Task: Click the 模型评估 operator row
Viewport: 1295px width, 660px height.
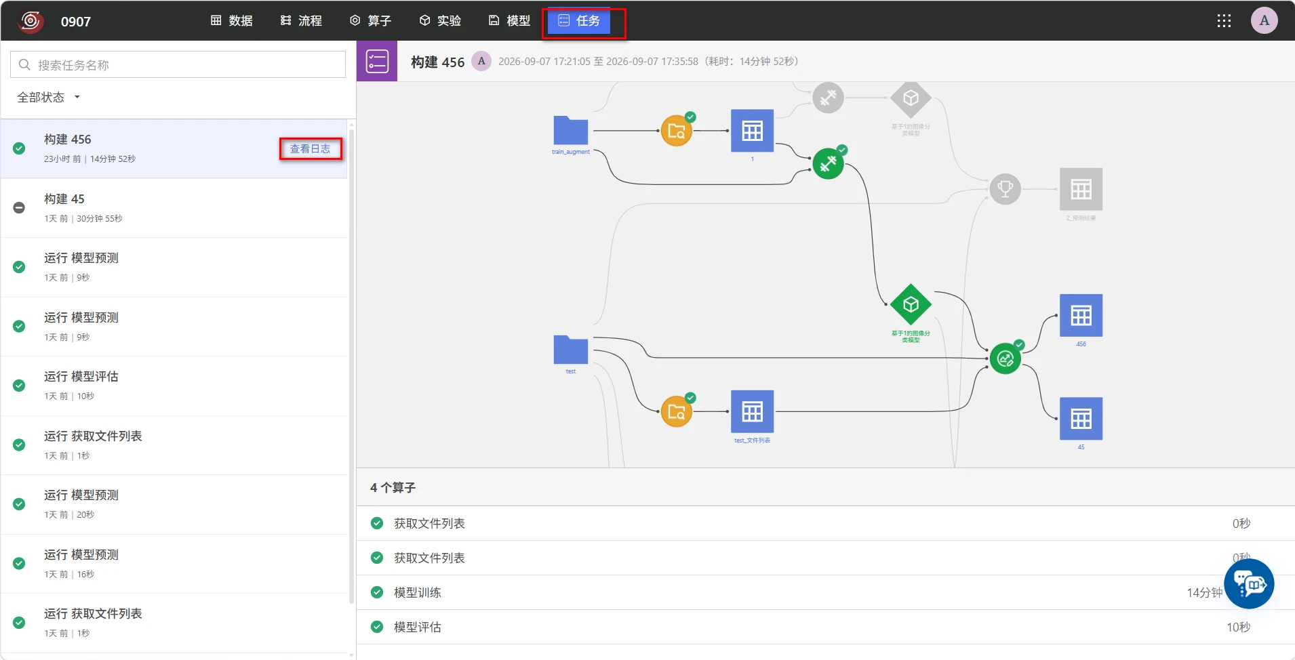Action: tap(826, 627)
